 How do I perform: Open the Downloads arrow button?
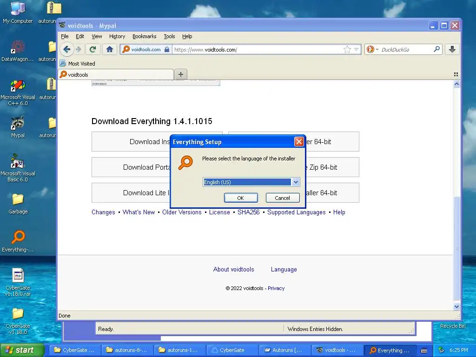(452, 49)
